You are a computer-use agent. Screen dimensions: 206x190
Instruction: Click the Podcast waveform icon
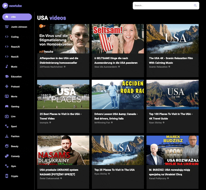[x=7, y=86]
